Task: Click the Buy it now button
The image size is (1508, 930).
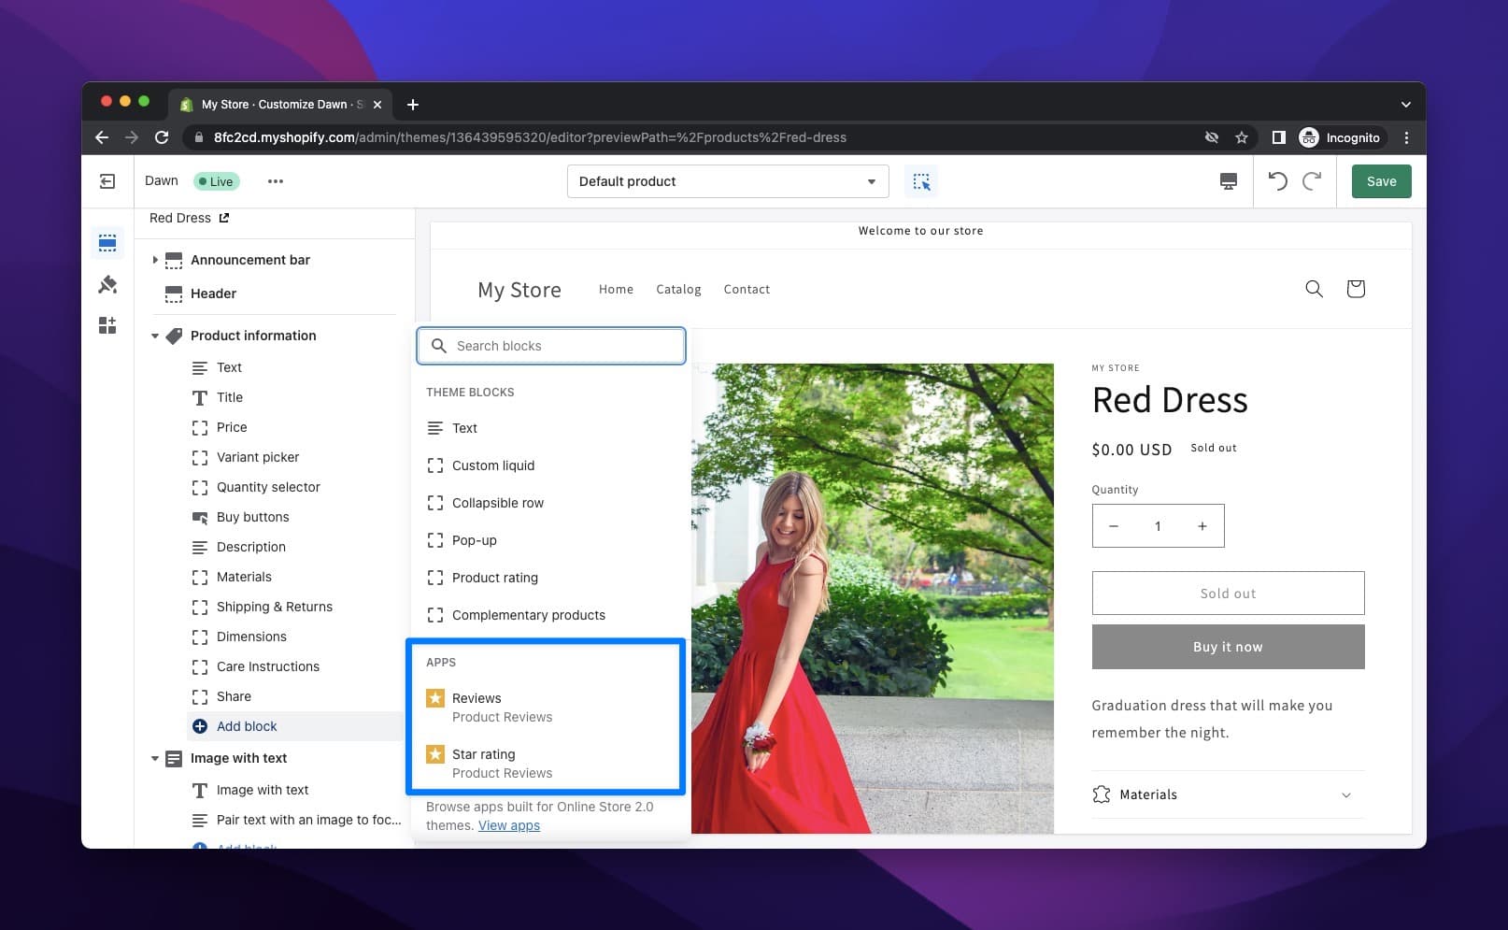Action: tap(1228, 647)
